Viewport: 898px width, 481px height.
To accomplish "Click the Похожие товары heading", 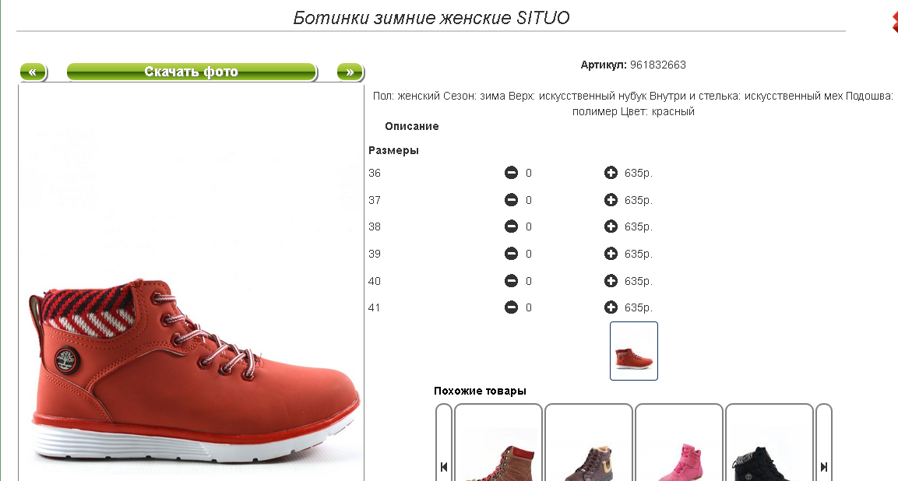I will click(480, 391).
